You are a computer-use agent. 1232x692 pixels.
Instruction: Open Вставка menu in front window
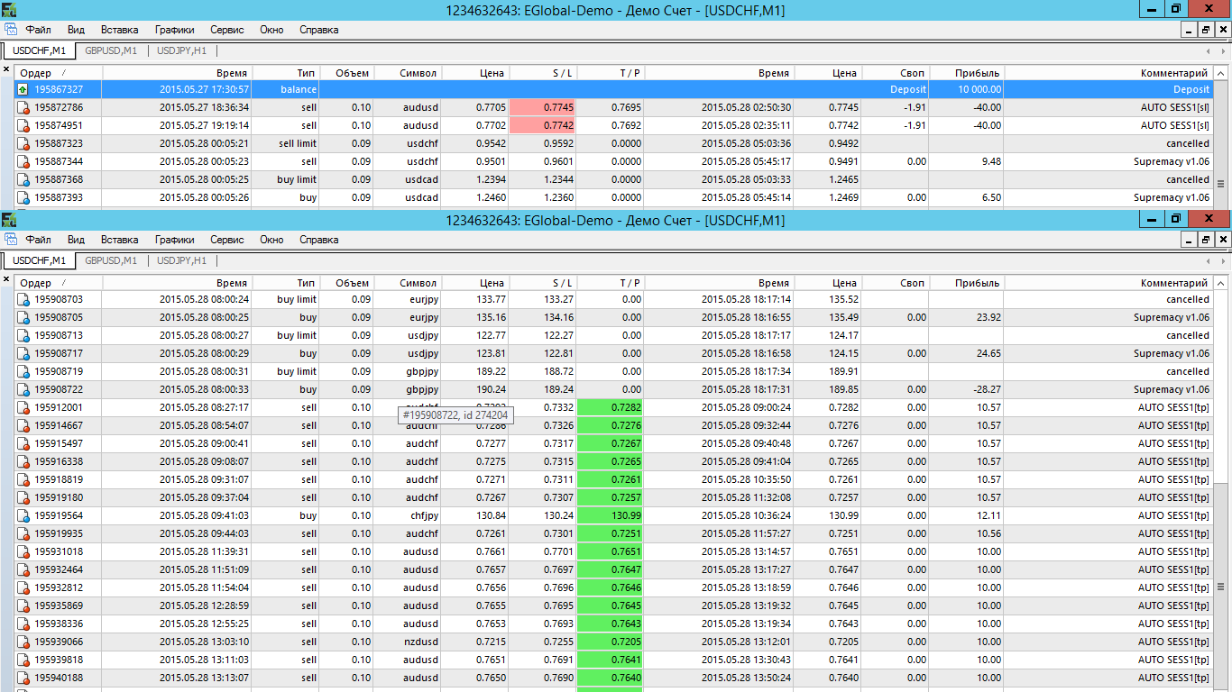[x=120, y=240]
